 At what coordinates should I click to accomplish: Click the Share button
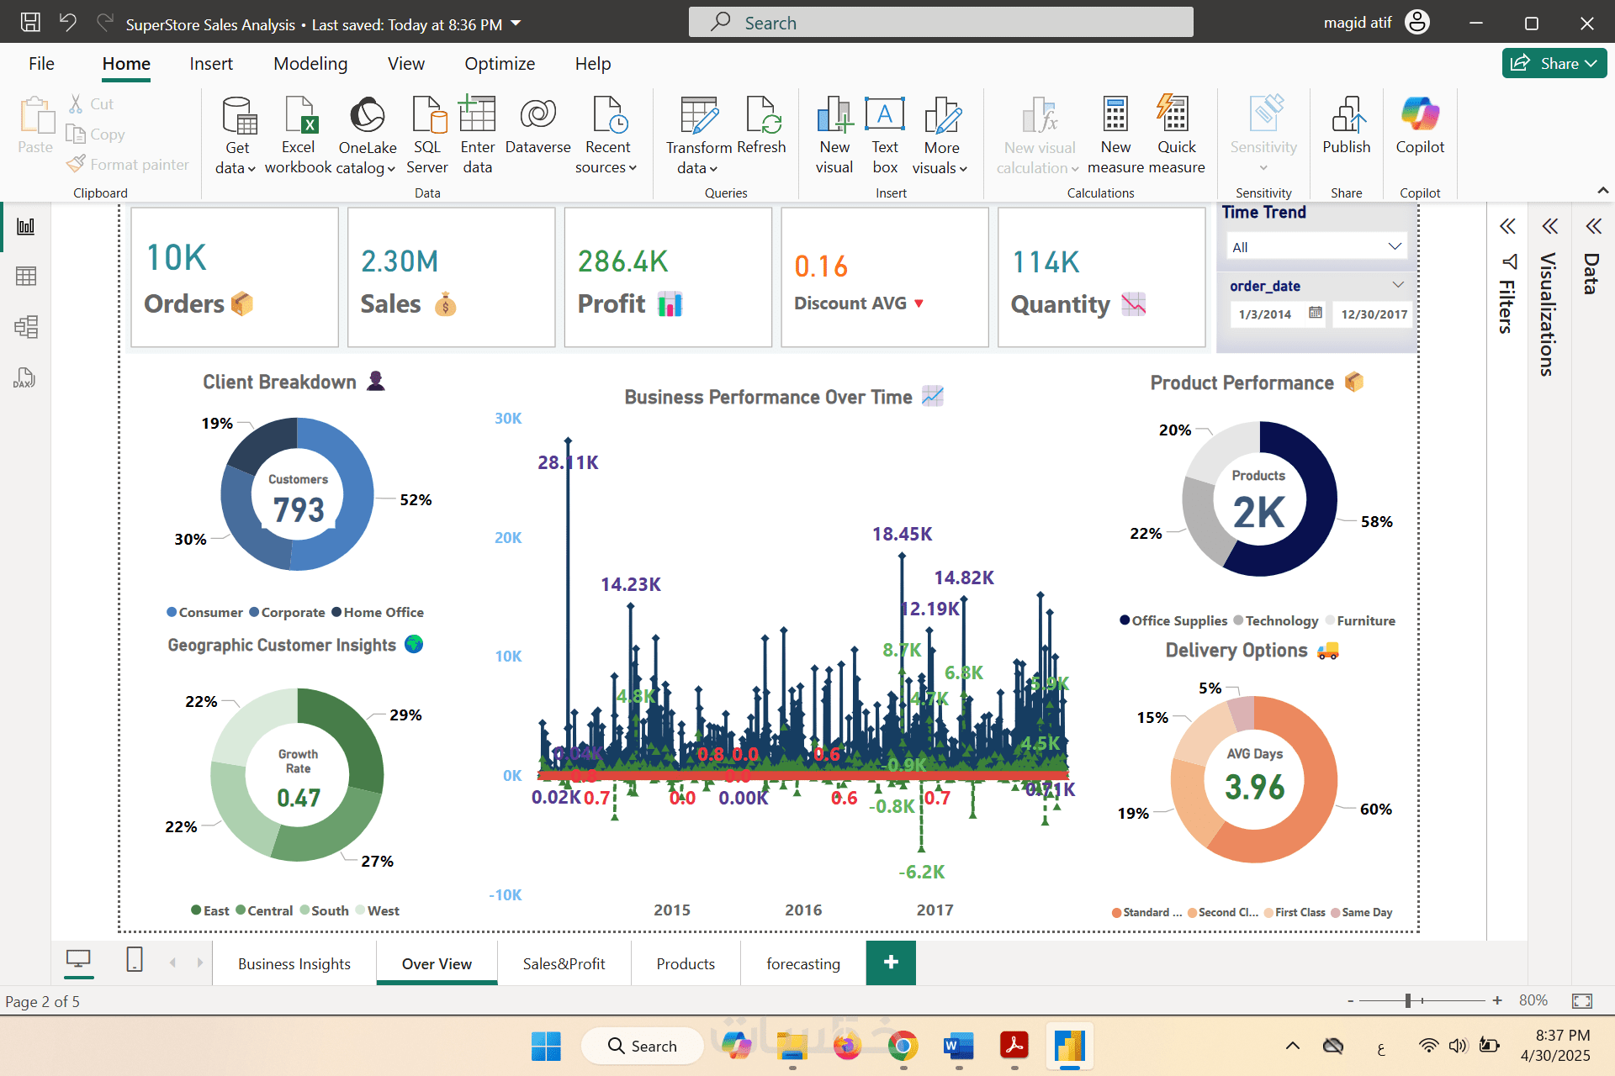[1553, 64]
